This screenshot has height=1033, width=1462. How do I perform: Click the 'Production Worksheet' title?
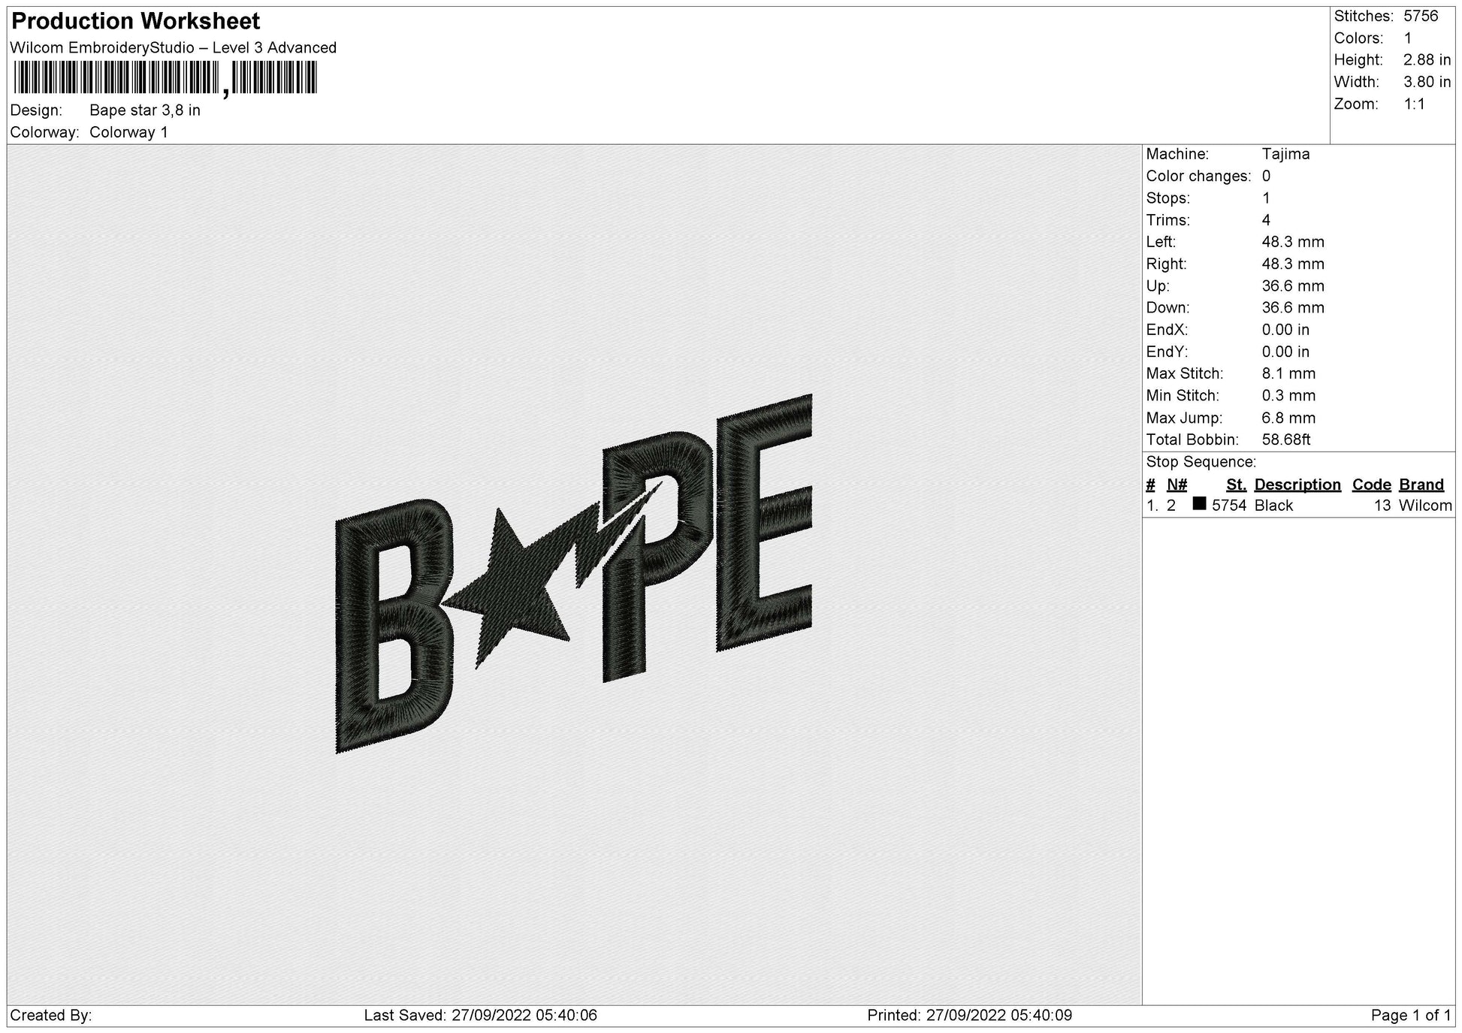click(136, 21)
